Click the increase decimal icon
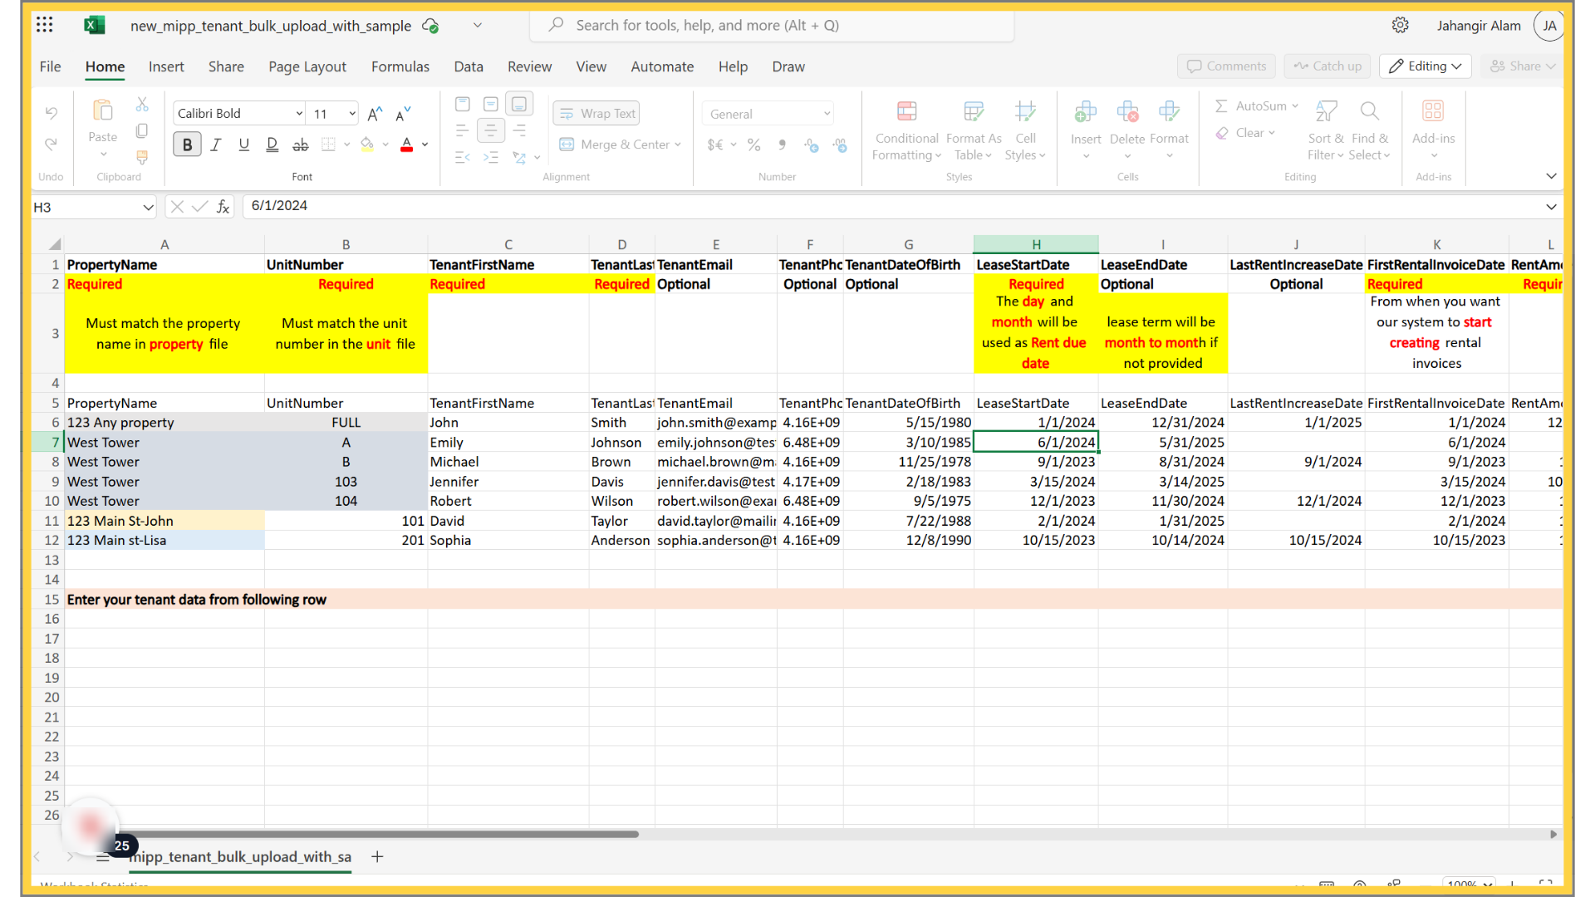The image size is (1595, 897). click(x=812, y=145)
